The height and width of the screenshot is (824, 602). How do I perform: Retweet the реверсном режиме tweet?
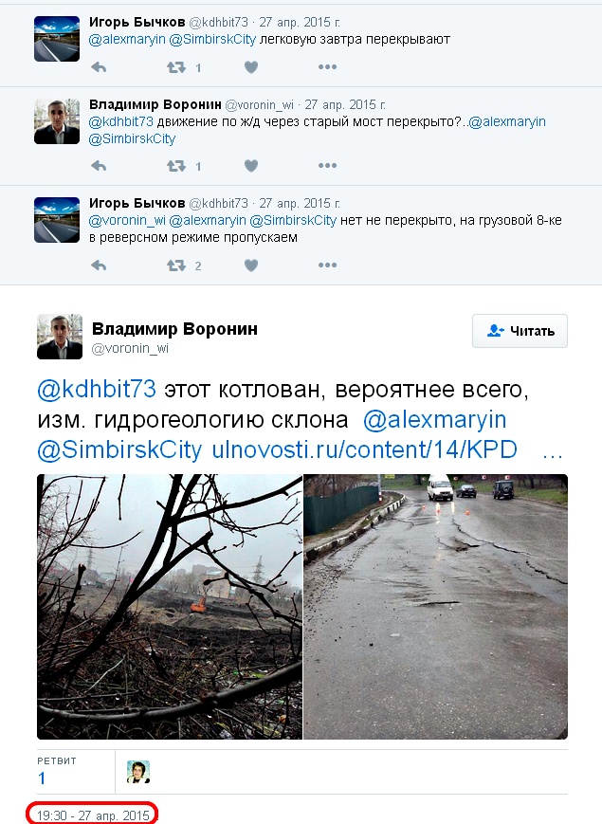click(x=176, y=266)
